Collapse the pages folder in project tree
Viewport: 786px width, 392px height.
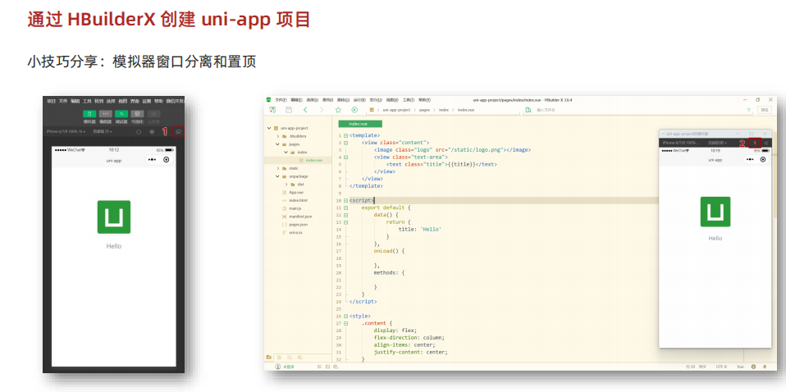coord(277,144)
